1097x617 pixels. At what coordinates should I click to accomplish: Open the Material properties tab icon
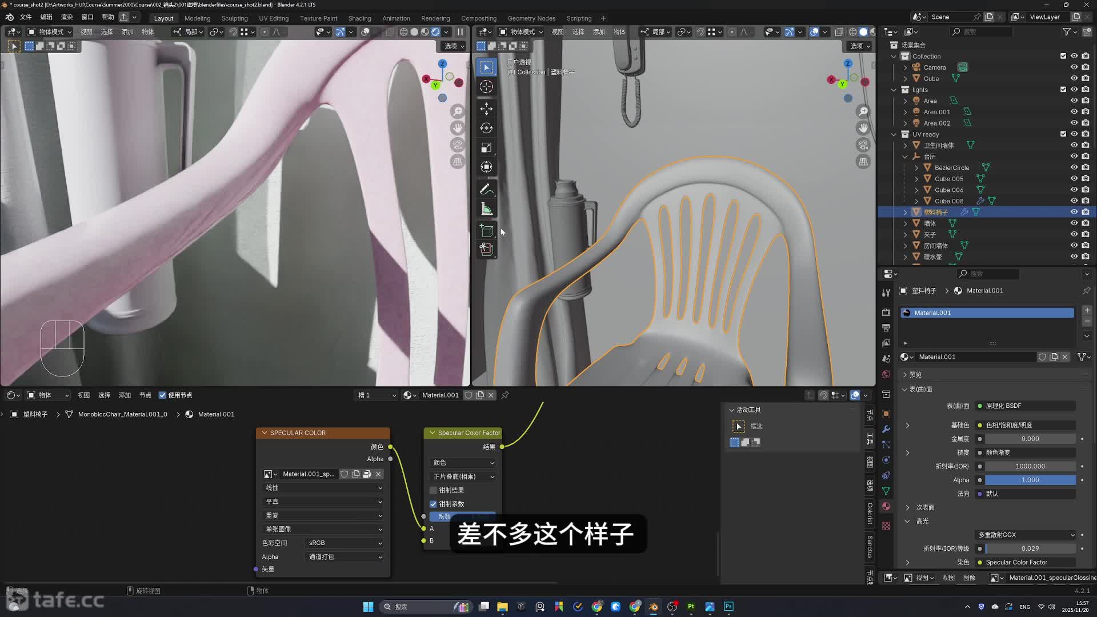point(886,507)
